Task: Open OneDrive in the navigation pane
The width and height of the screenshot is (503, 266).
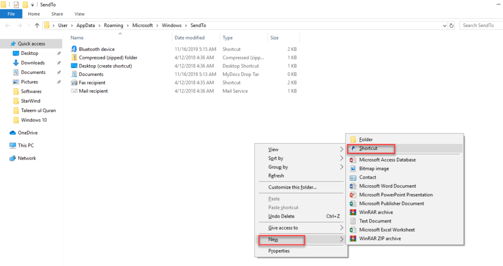Action: click(x=28, y=133)
